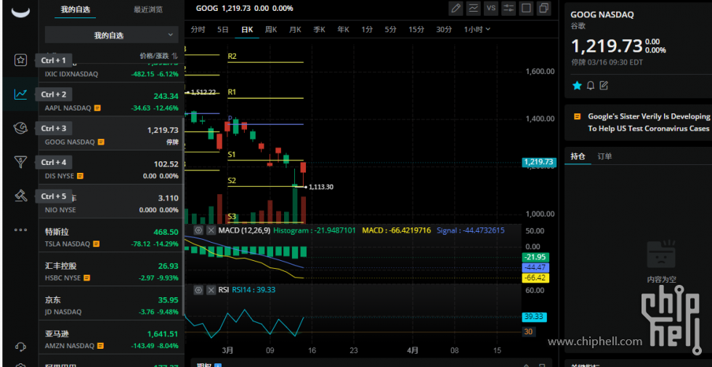Sort list by 价格/涨跌 column
The height and width of the screenshot is (367, 712).
click(158, 56)
